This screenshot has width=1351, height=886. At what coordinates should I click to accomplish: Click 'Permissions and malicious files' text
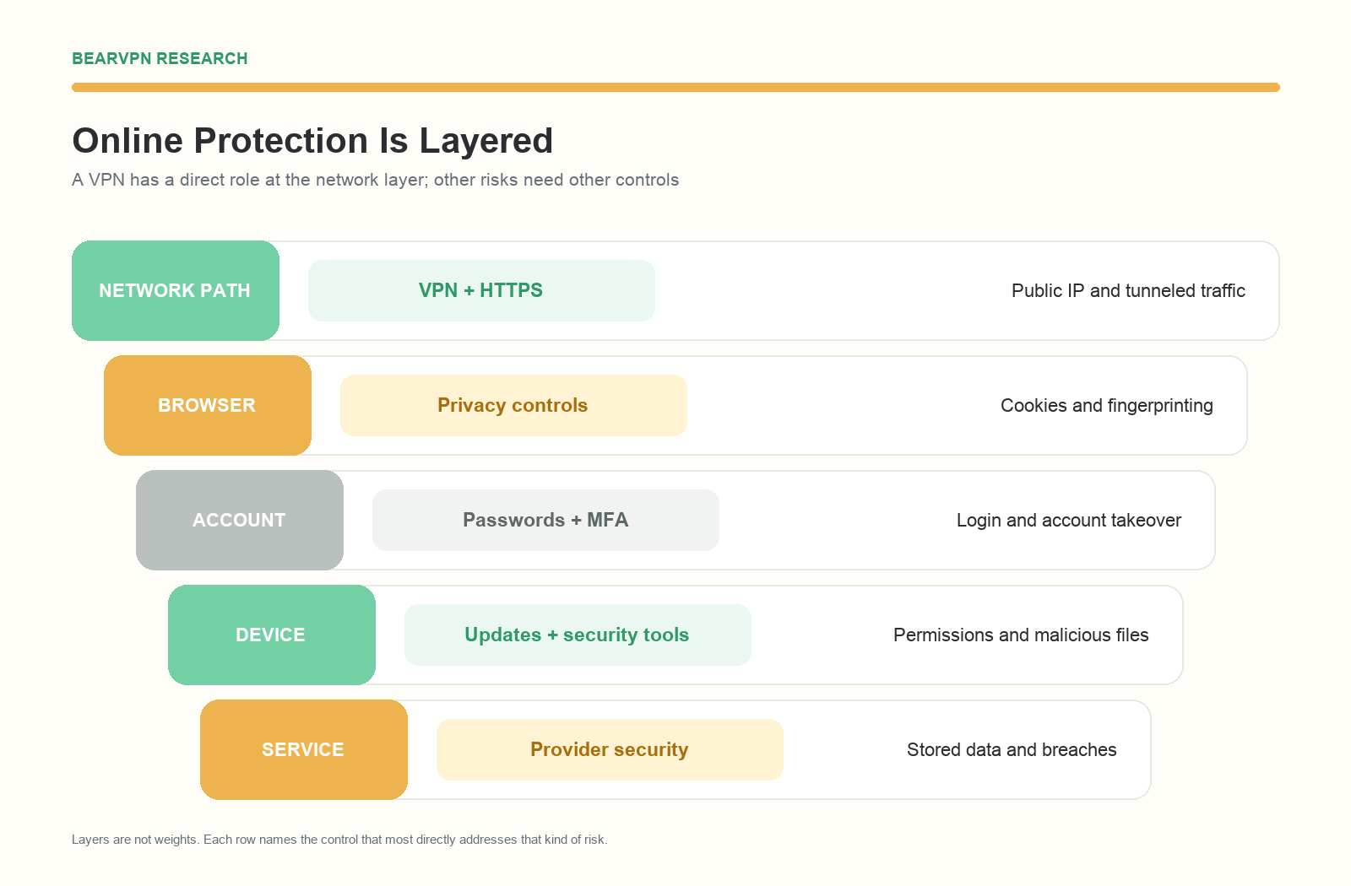pos(1021,635)
